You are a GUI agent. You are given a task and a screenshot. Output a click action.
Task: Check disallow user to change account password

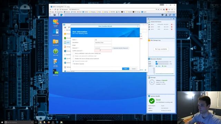coord(74,59)
